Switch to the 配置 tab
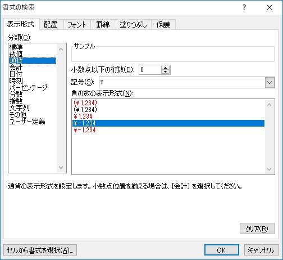The width and height of the screenshot is (283, 260). (51, 24)
